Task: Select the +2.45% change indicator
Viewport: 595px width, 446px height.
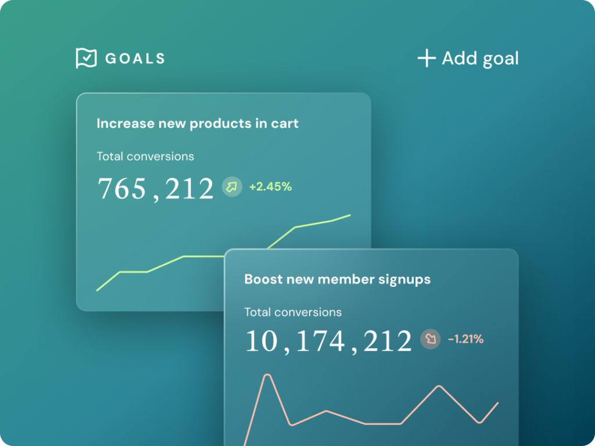Action: 270,187
